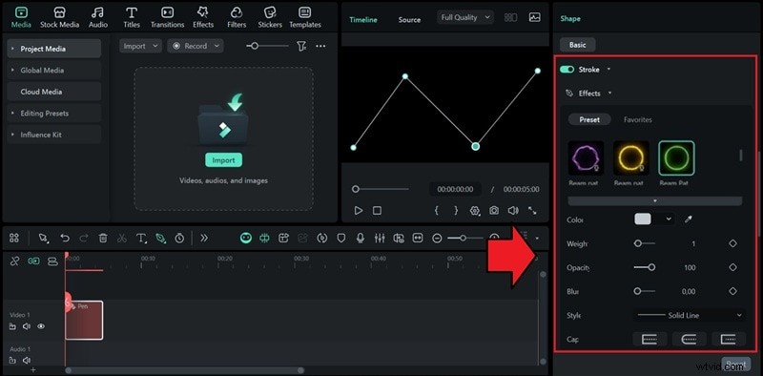763x376 pixels.
Task: Choose the yellow beam path preset
Action: click(x=631, y=157)
